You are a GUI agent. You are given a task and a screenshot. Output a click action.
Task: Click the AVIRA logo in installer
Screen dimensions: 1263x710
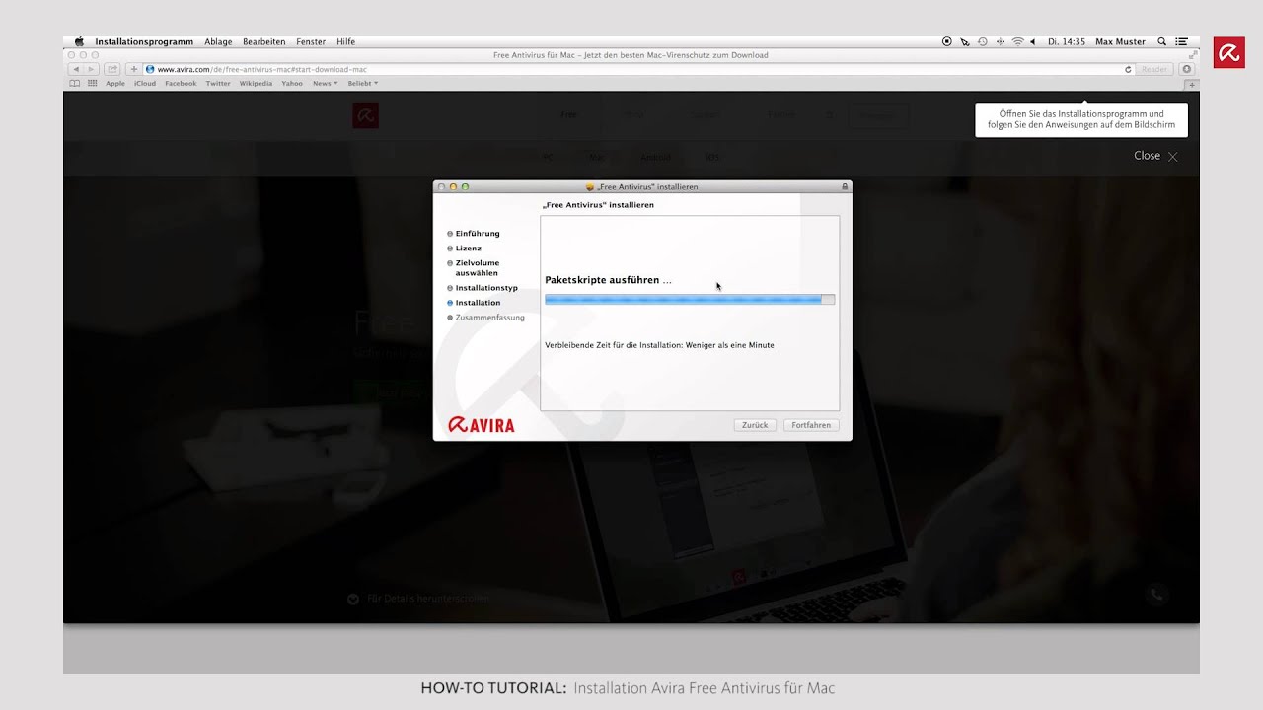click(x=482, y=425)
